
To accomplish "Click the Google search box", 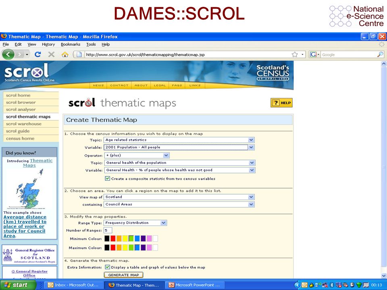I will (348, 54).
